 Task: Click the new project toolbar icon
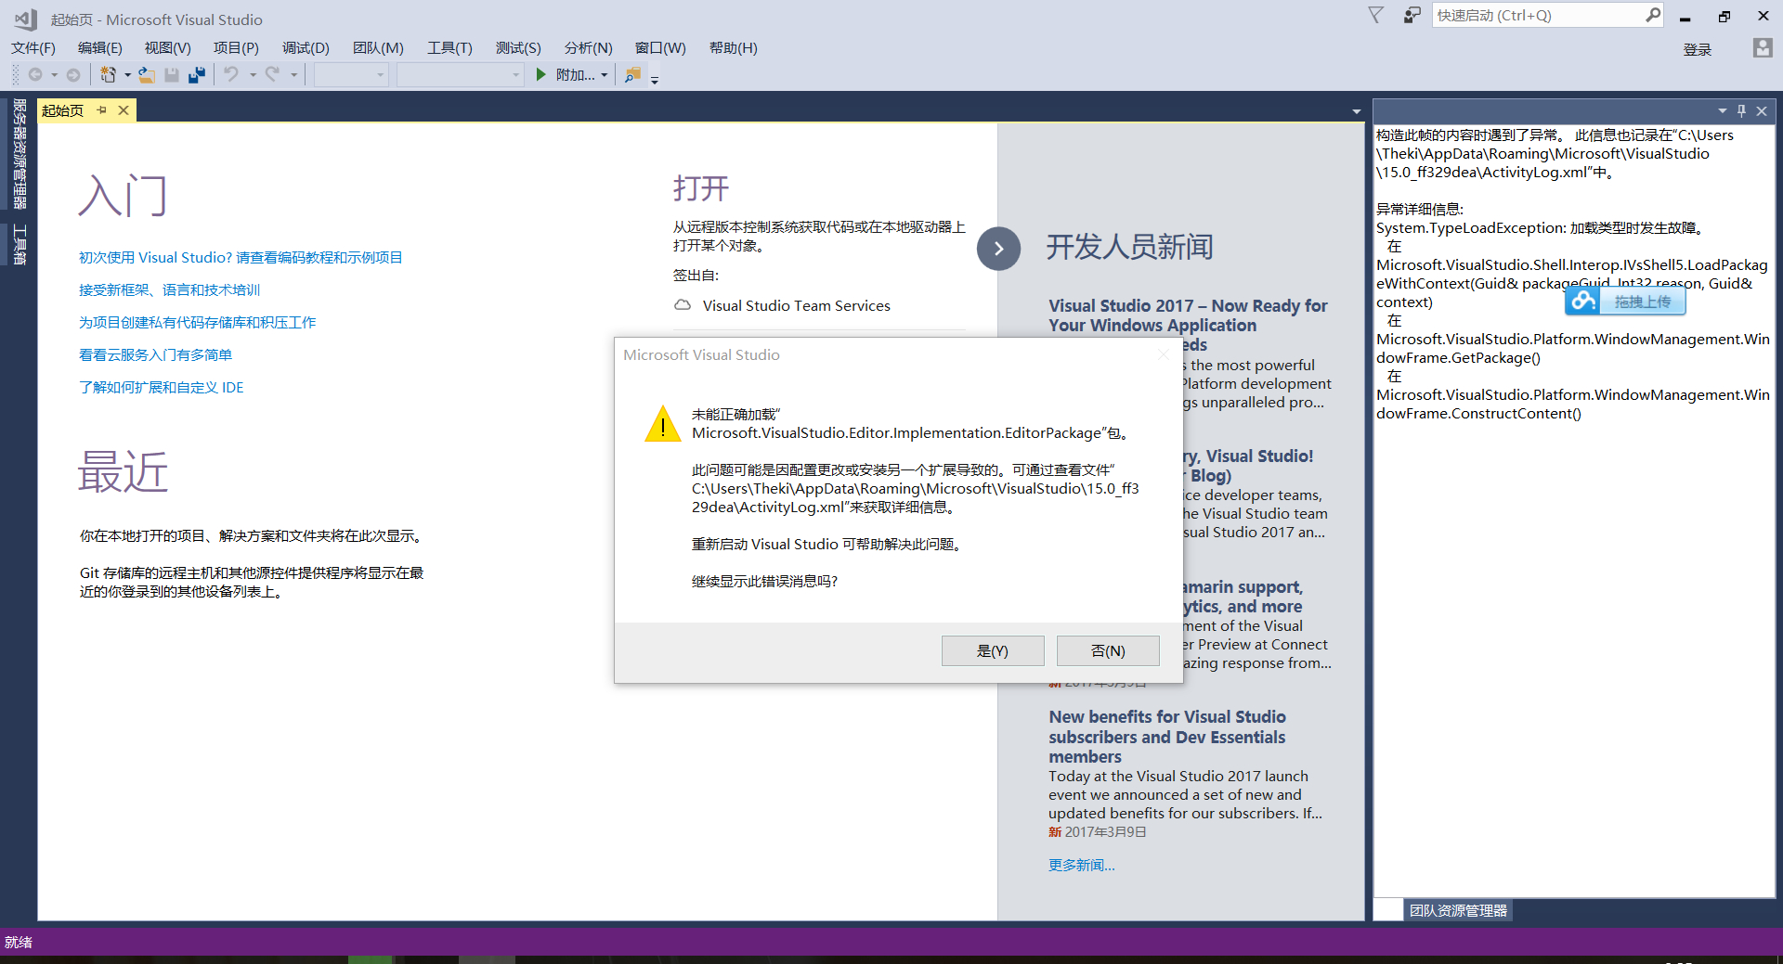109,75
